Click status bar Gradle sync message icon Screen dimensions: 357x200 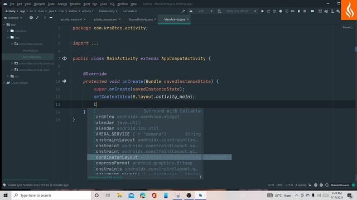tap(4, 185)
